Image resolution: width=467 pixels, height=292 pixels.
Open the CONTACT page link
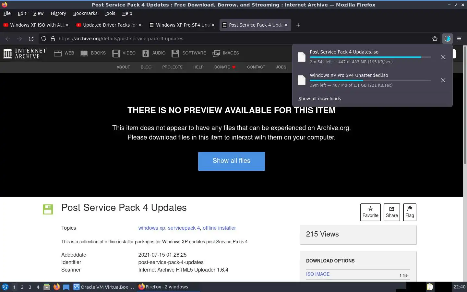[256, 67]
